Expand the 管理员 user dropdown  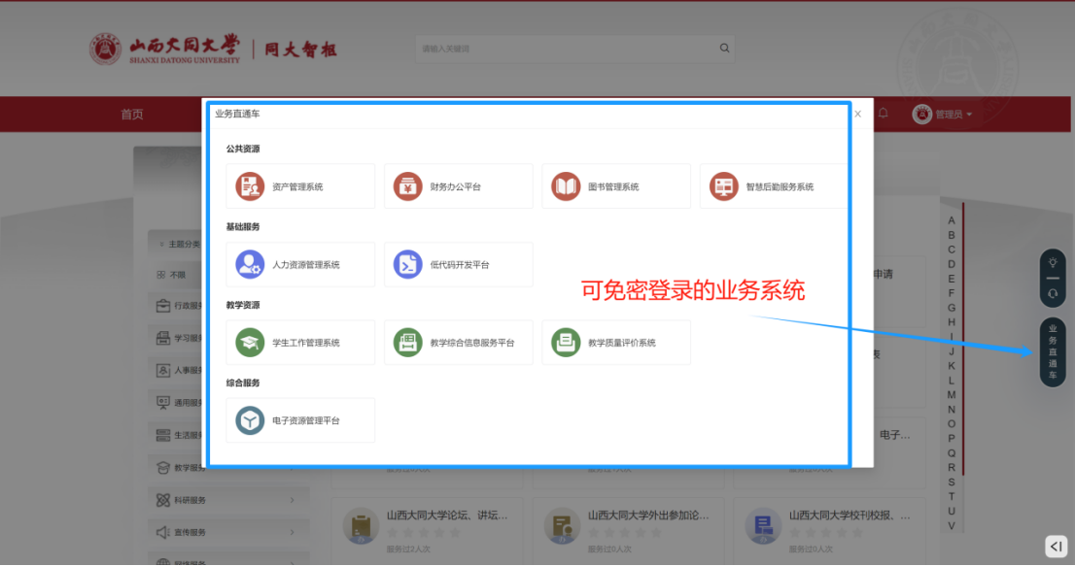[x=942, y=115]
